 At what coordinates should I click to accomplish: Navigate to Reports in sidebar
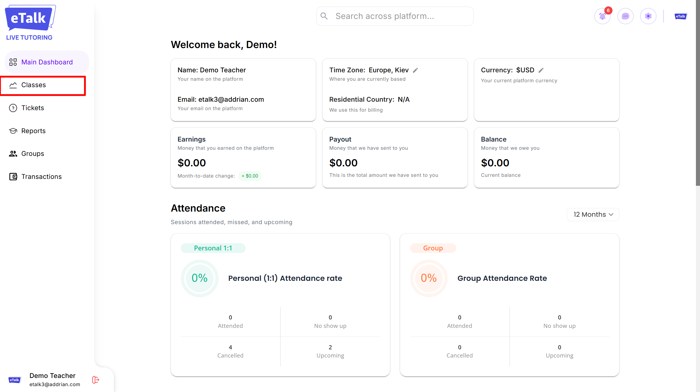33,131
